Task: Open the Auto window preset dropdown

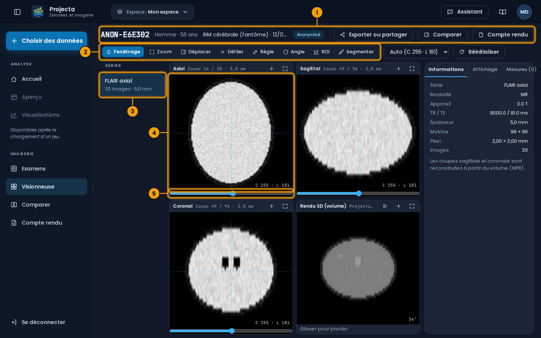Action: (x=416, y=52)
